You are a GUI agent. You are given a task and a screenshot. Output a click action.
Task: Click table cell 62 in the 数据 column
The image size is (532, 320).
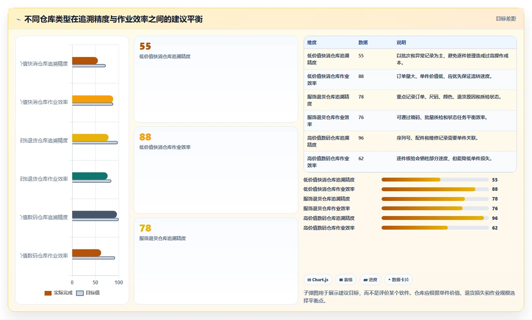(x=361, y=158)
